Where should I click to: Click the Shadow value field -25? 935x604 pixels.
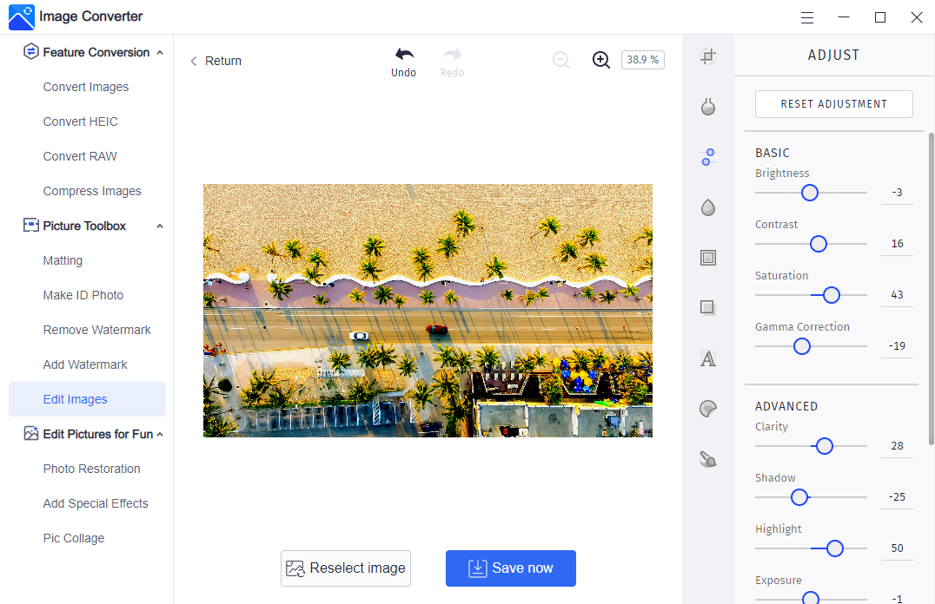[897, 497]
